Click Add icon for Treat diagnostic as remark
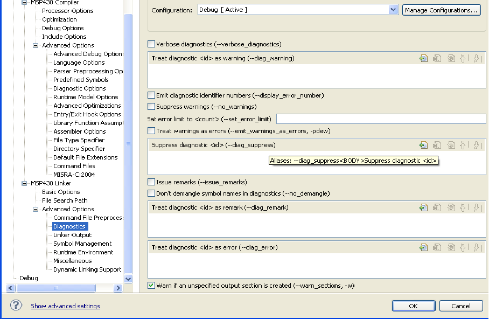The image size is (489, 319). [x=424, y=207]
